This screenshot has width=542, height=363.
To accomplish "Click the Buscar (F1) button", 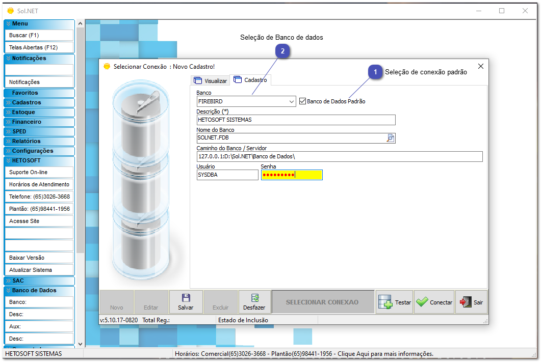I will 39,35.
